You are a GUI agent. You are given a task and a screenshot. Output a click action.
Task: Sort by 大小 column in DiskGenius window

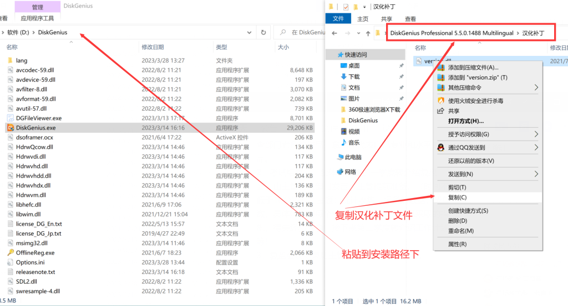pos(283,47)
